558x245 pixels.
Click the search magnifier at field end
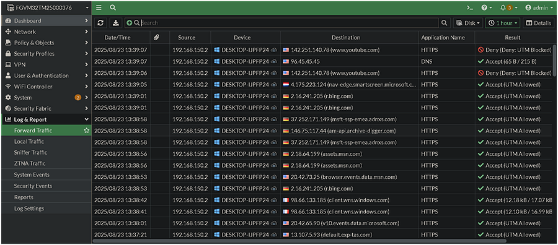point(444,23)
